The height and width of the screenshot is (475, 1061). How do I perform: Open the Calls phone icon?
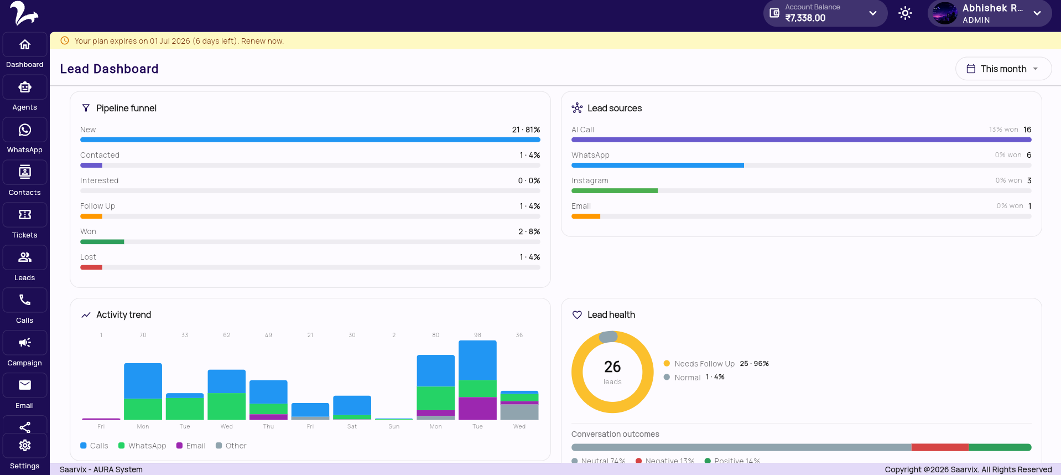(25, 300)
